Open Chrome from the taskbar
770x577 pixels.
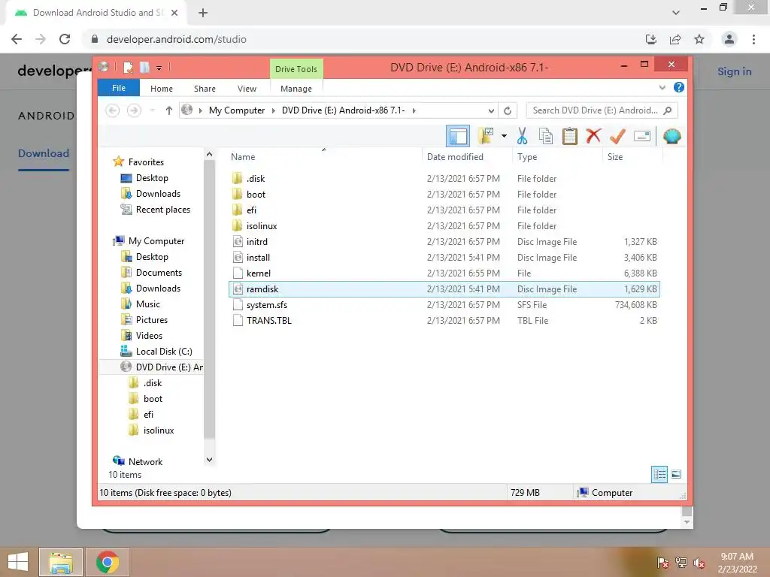click(x=107, y=562)
